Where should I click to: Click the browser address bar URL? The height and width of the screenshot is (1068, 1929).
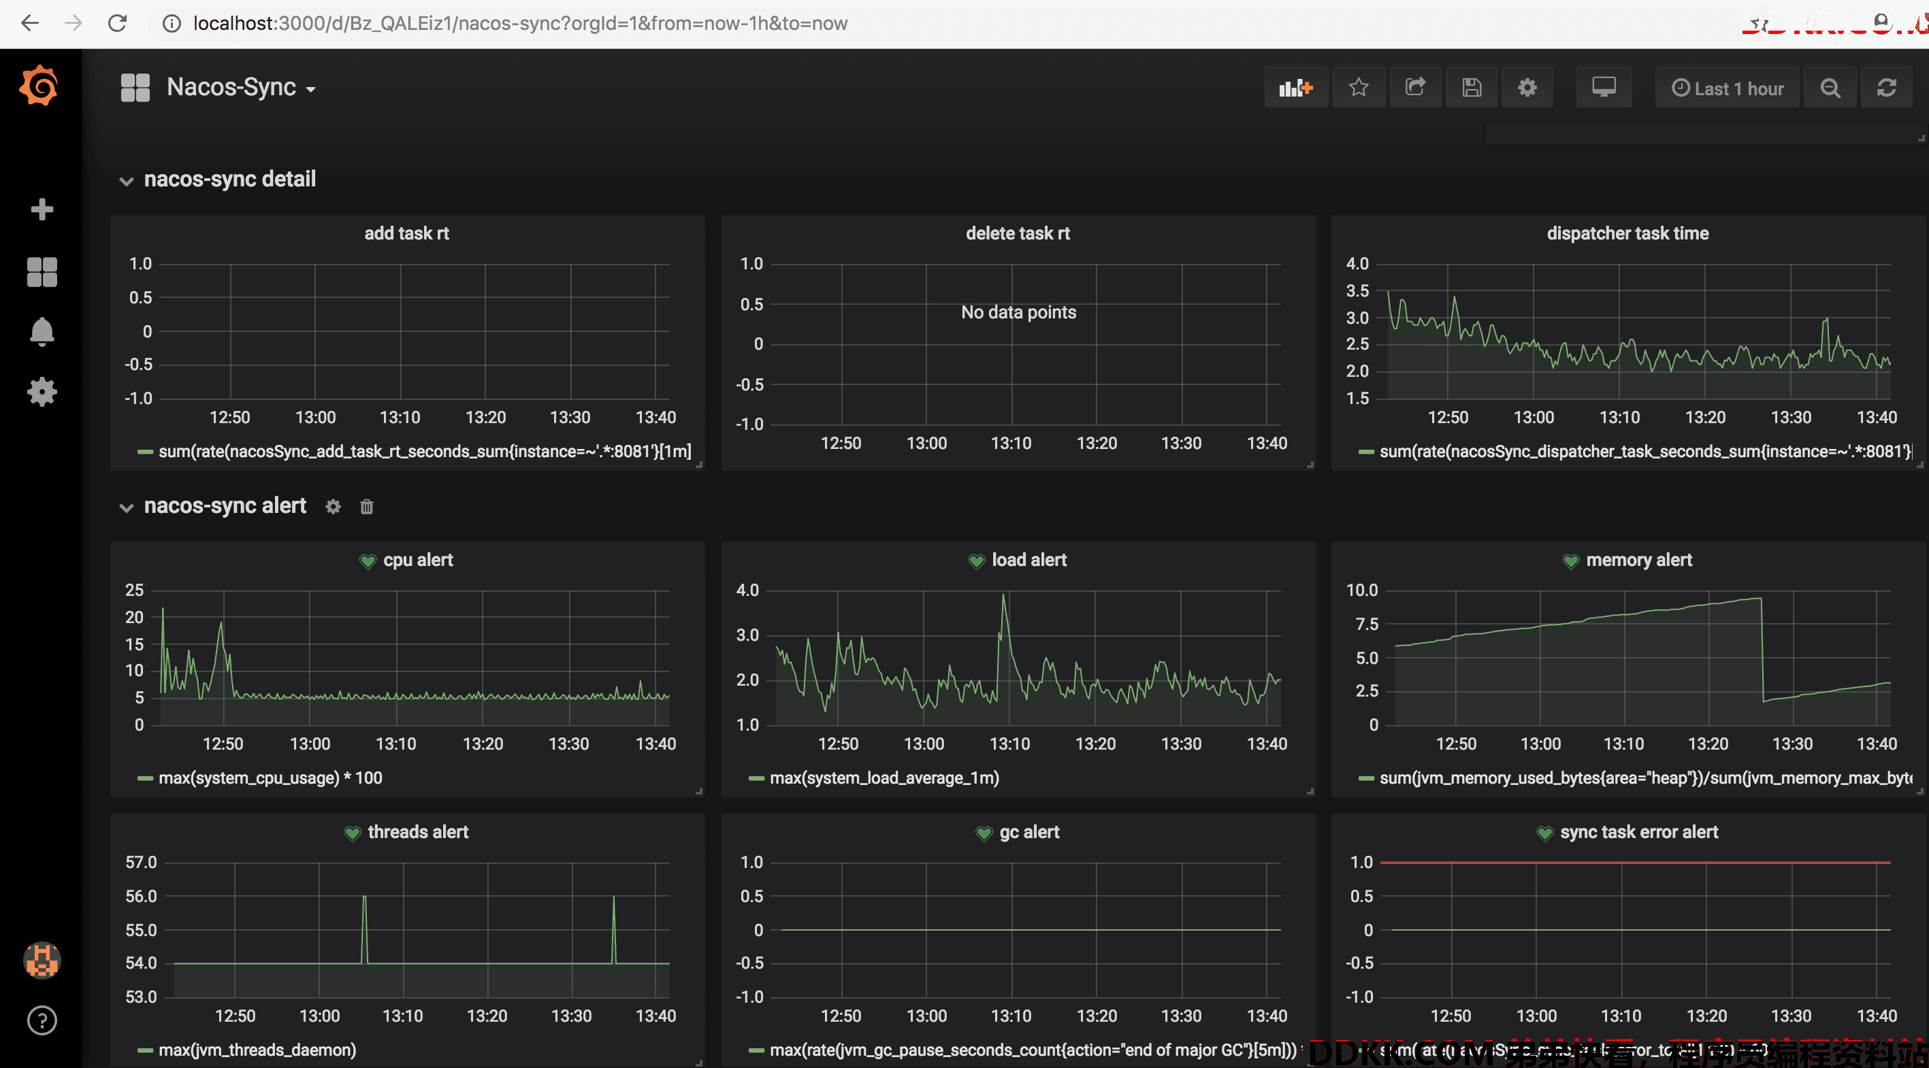coord(520,23)
